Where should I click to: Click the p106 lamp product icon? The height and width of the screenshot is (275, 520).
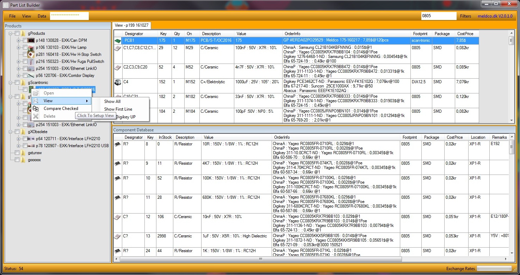30,47
